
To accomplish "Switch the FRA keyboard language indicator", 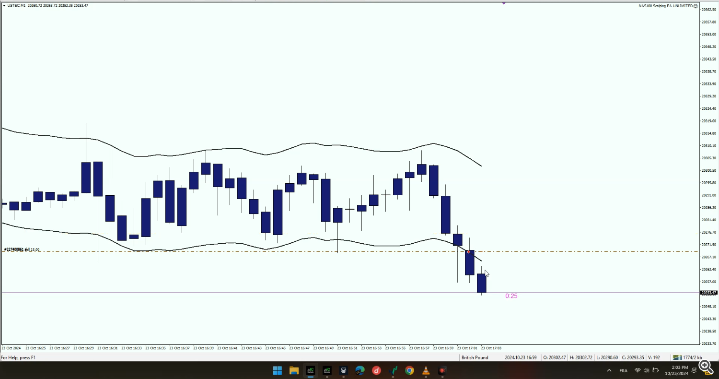I will point(623,371).
